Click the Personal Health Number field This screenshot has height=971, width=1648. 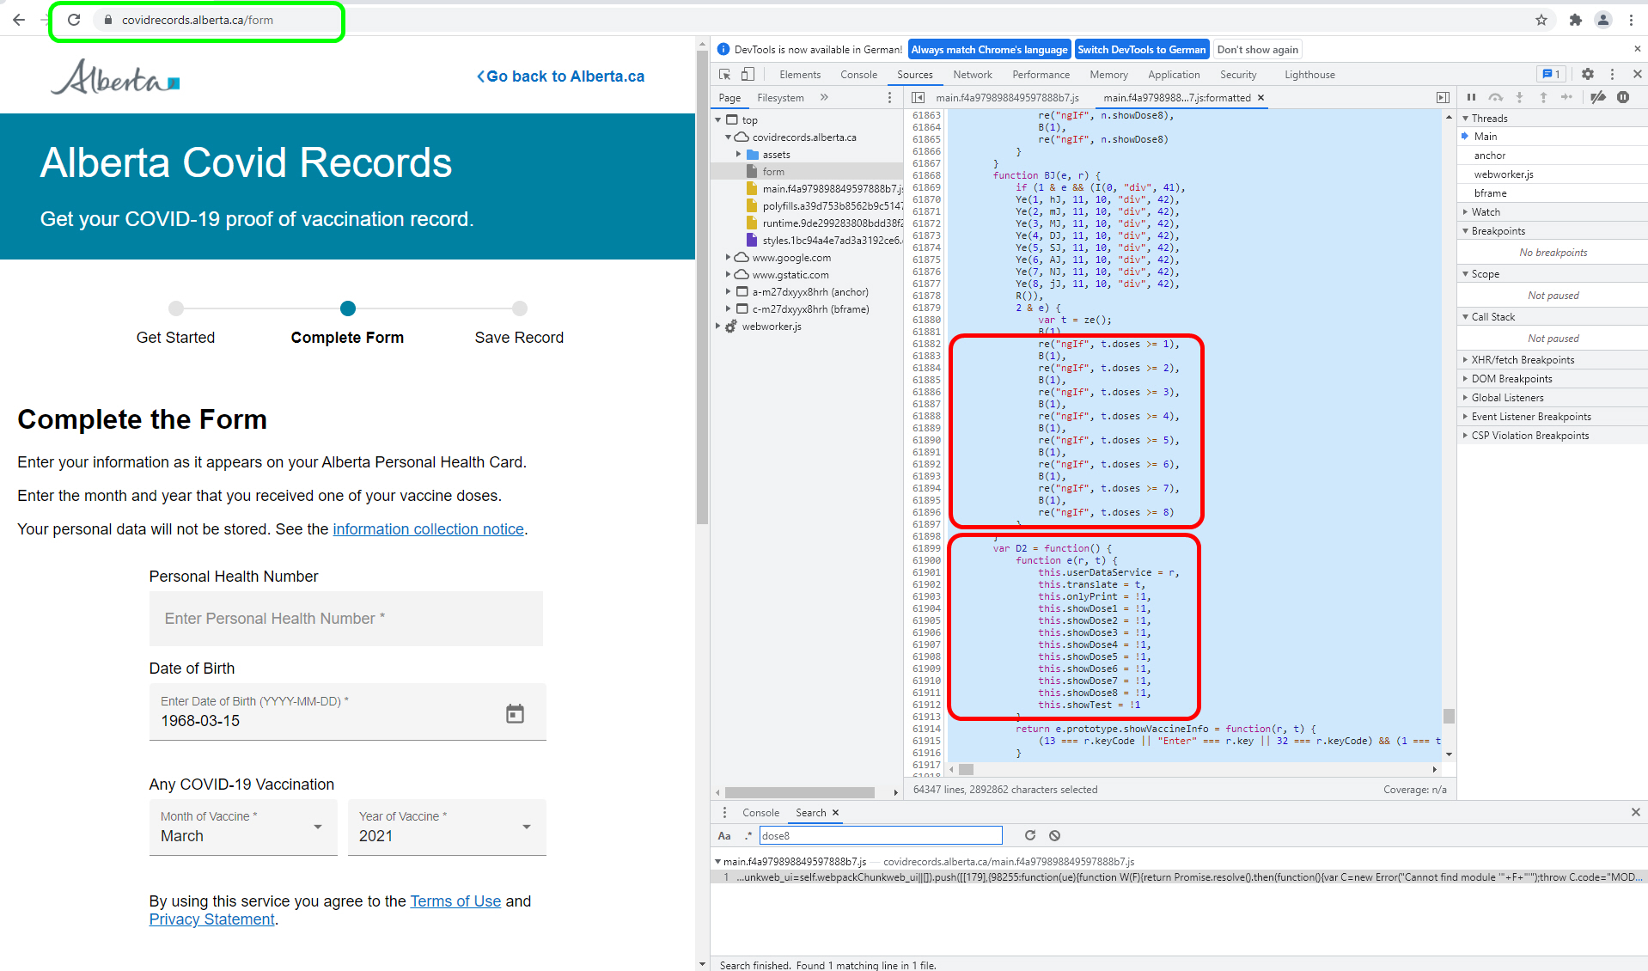[346, 619]
